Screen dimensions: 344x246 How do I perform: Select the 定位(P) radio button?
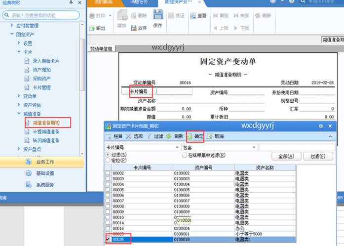pos(109,161)
